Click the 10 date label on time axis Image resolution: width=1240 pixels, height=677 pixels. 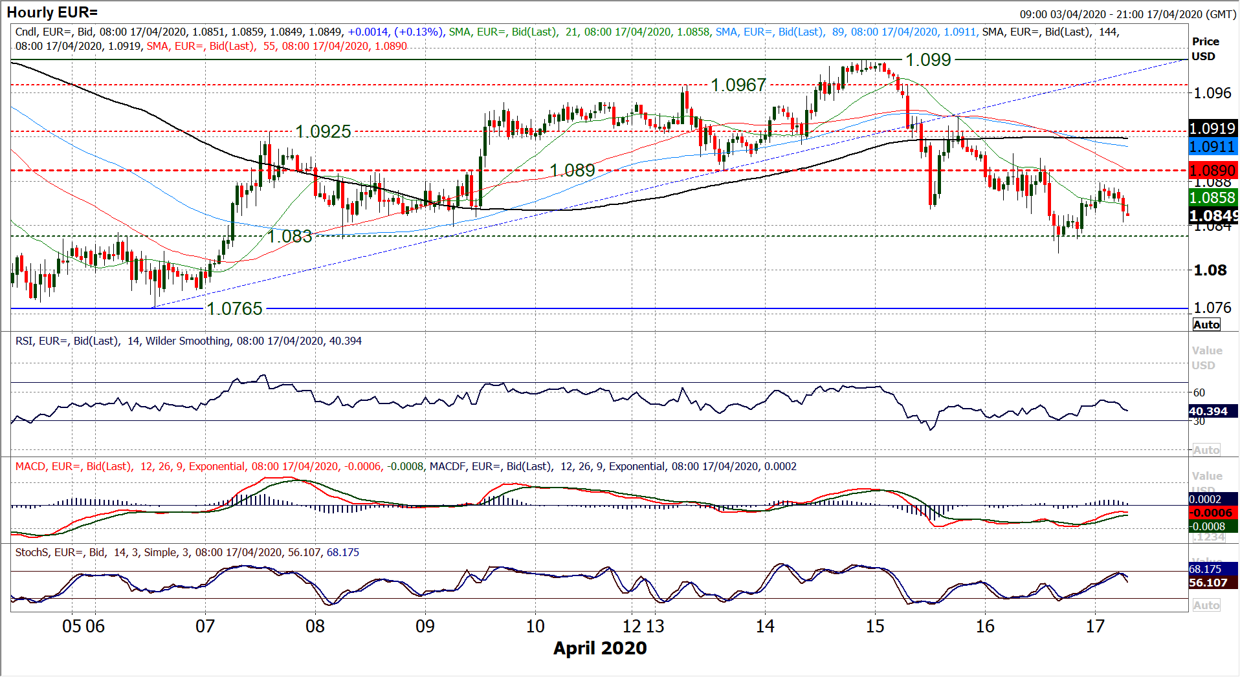535,626
